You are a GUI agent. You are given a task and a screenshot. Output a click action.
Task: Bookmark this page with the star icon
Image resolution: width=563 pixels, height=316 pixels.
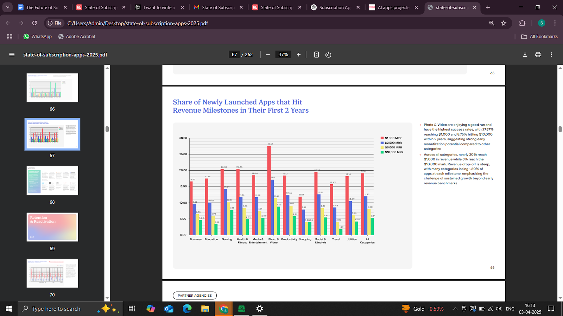click(x=504, y=23)
